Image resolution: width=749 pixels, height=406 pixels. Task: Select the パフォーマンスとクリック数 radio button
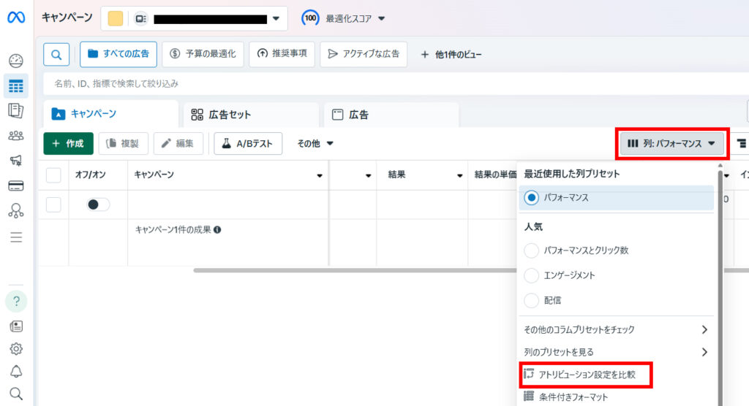531,250
